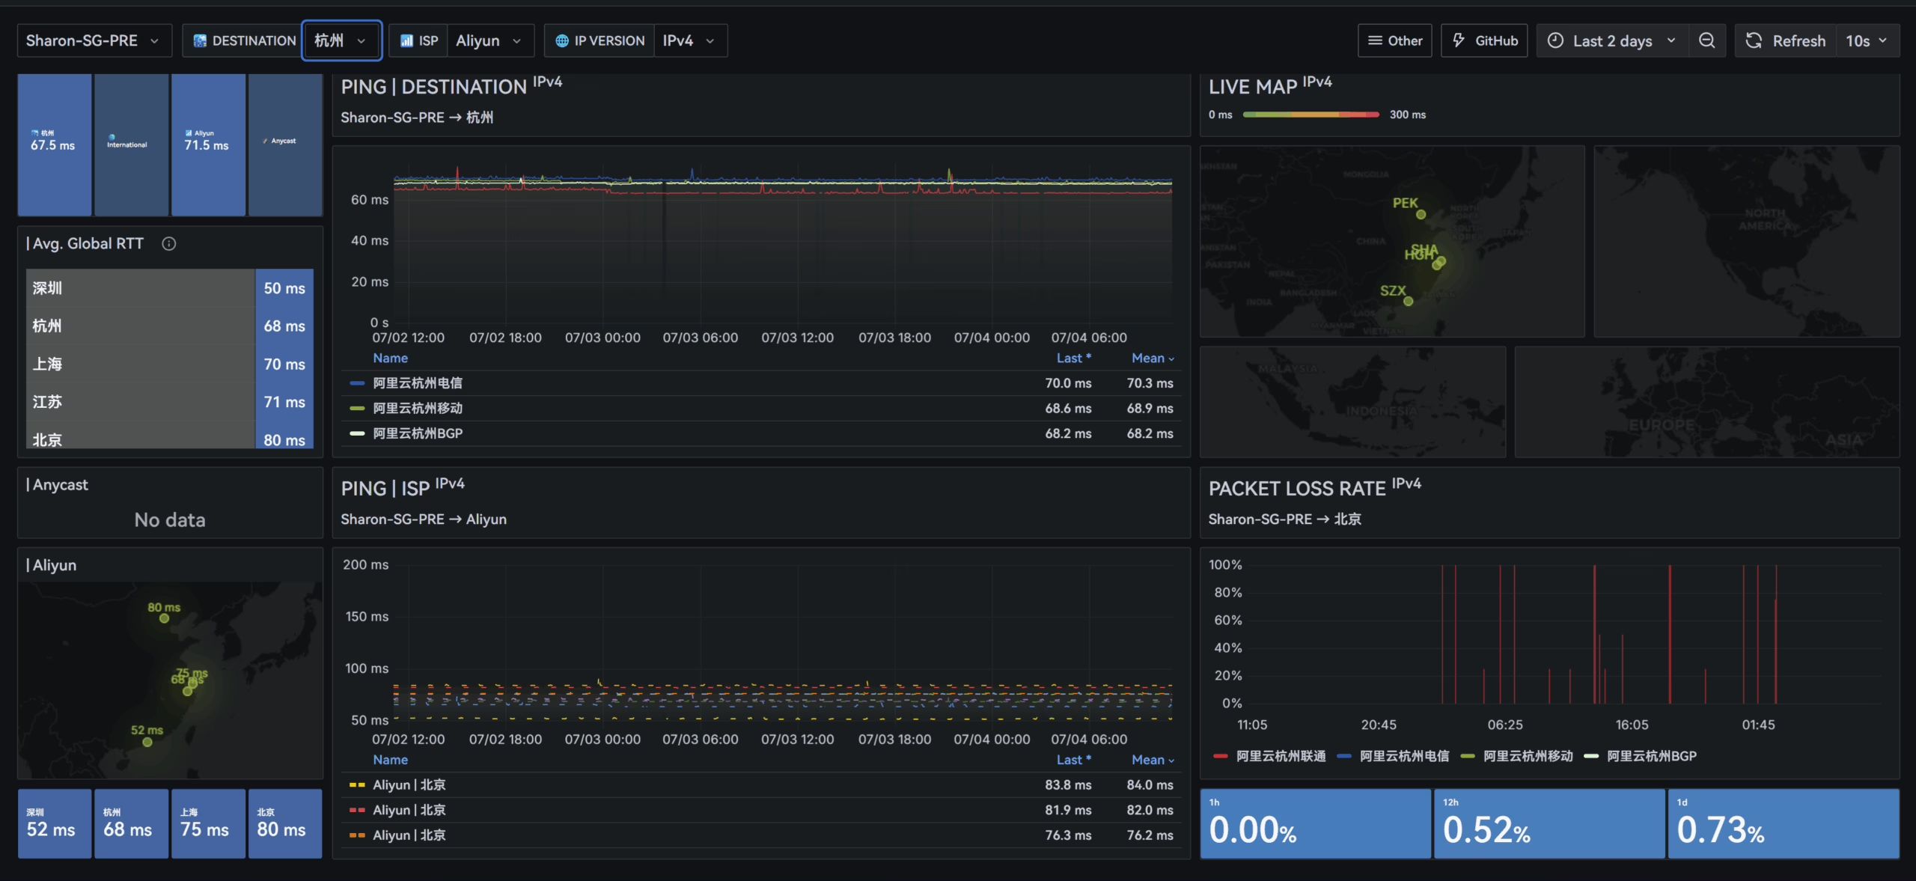Click the 江苏 71 ms row
Viewport: 1916px width, 881px height.
pos(170,402)
